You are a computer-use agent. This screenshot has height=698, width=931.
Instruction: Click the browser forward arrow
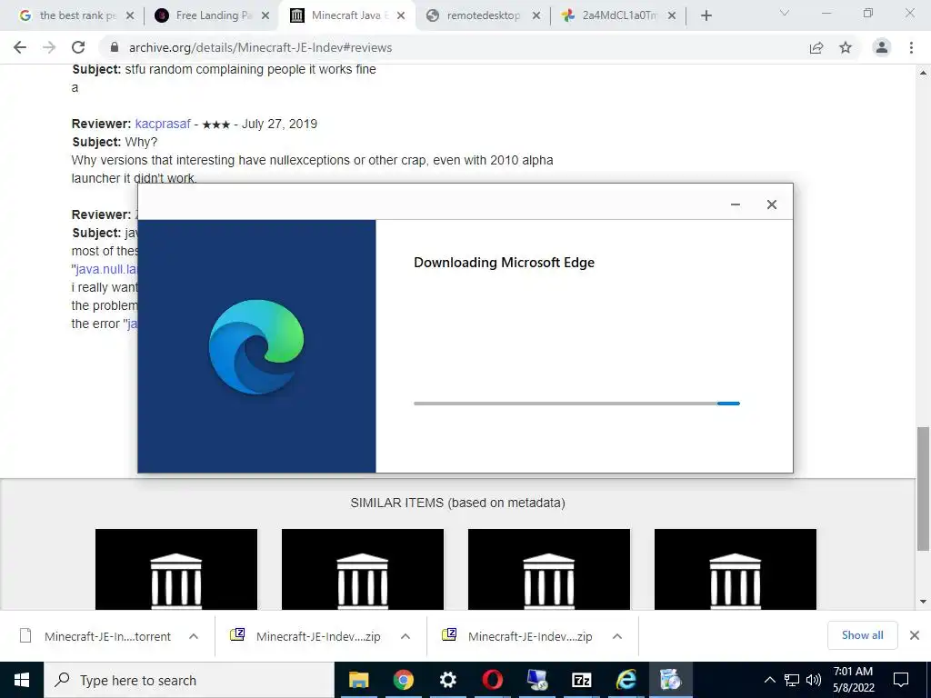(x=49, y=47)
